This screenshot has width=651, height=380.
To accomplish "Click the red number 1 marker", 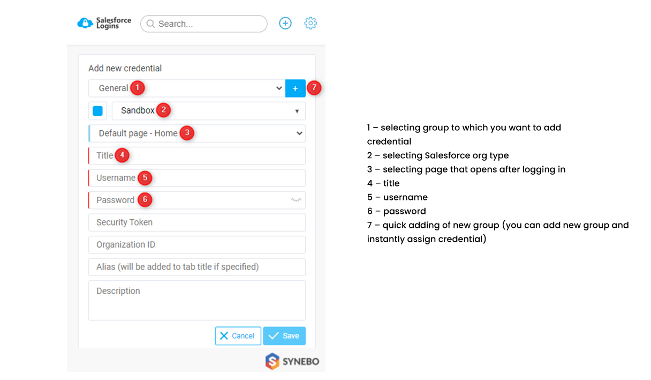I will (x=138, y=88).
